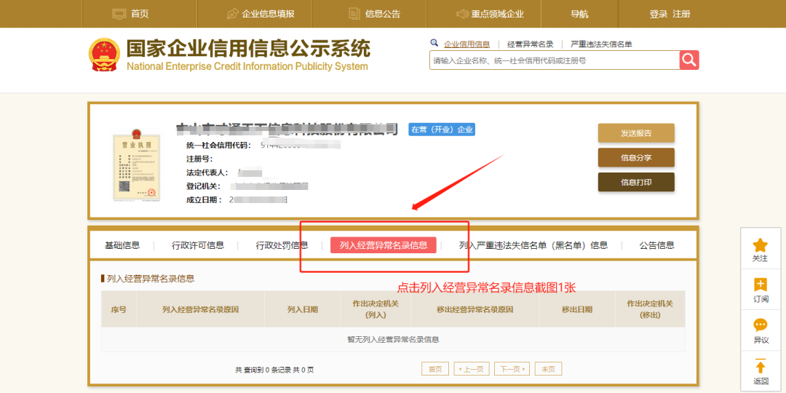Select the 经营异常名录 search category

point(531,44)
